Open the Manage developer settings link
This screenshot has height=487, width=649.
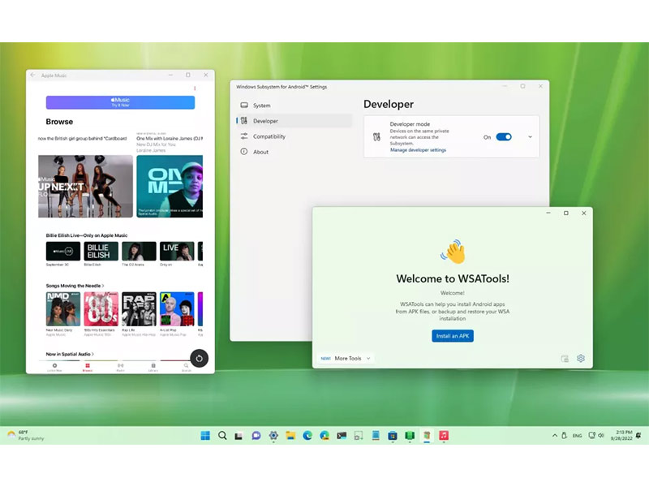point(418,150)
